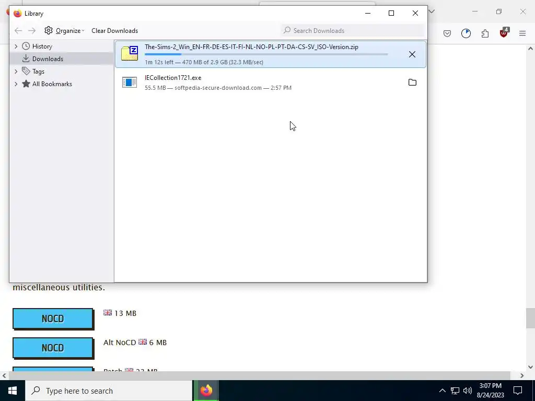The height and width of the screenshot is (401, 535).
Task: Click the IECollection1721.exe file icon
Action: click(x=130, y=82)
